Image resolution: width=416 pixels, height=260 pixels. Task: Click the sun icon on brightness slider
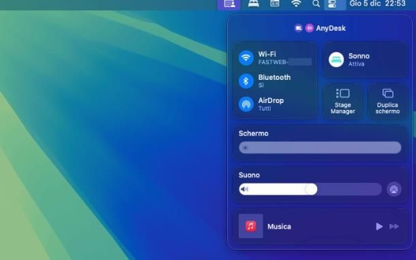click(x=245, y=147)
